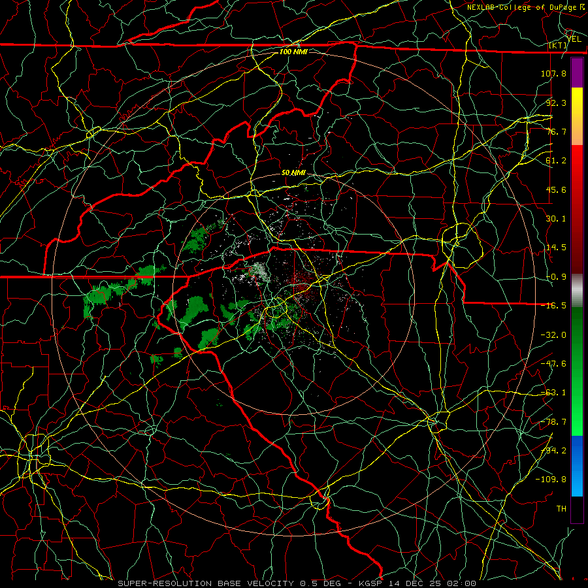Screen dimensions: 588x588
Task: Click the gray near-zero band of the color bar
Action: click(577, 291)
